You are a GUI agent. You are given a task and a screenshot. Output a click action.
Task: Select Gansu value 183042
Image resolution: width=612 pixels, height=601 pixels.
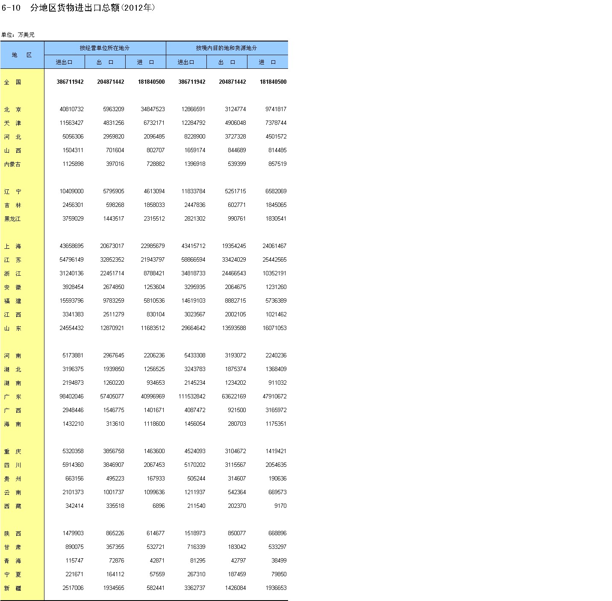[x=237, y=547]
